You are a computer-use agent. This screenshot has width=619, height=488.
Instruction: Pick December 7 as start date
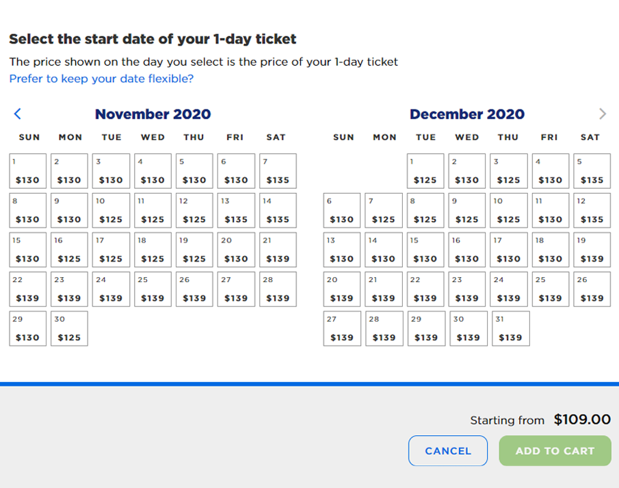(x=384, y=211)
